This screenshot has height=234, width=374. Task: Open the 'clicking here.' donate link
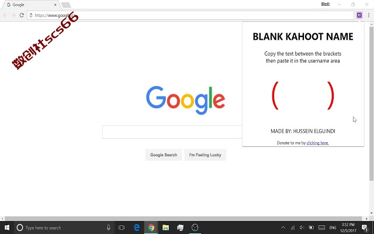(317, 143)
